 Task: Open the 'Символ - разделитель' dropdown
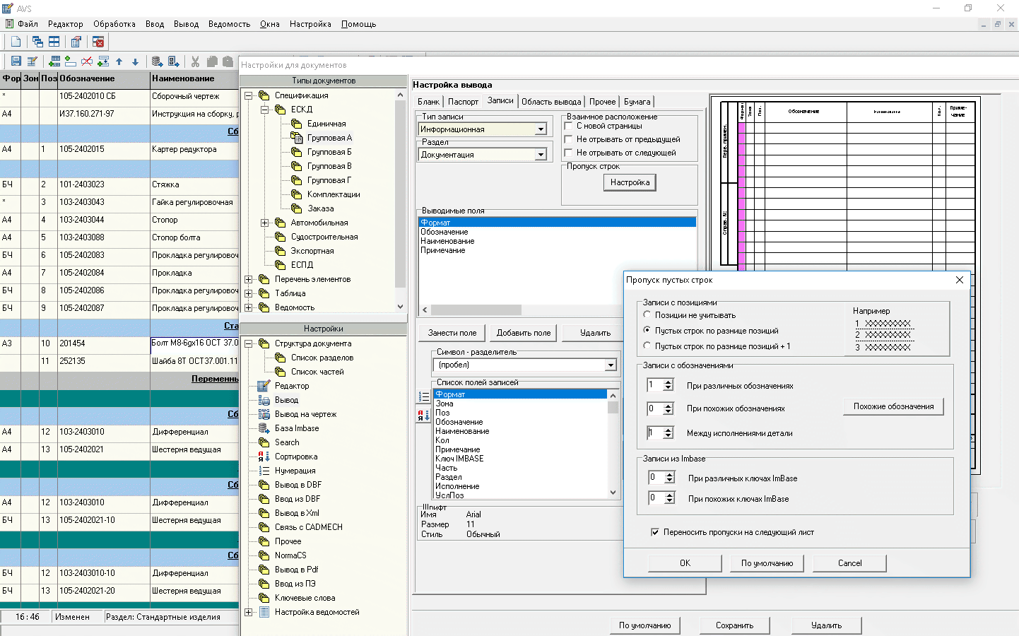click(x=611, y=365)
